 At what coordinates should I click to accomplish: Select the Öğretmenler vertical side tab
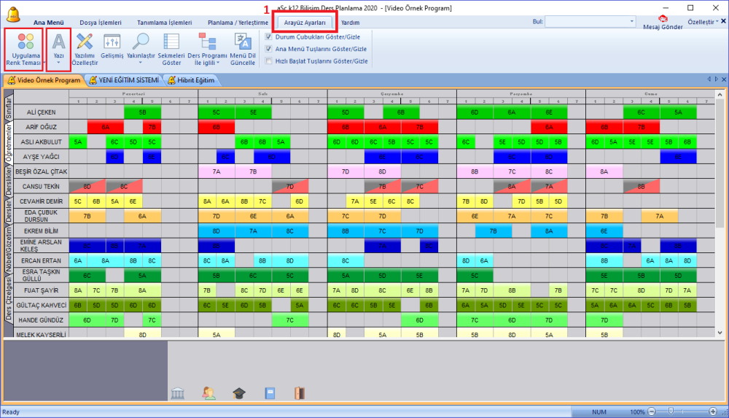coord(8,143)
